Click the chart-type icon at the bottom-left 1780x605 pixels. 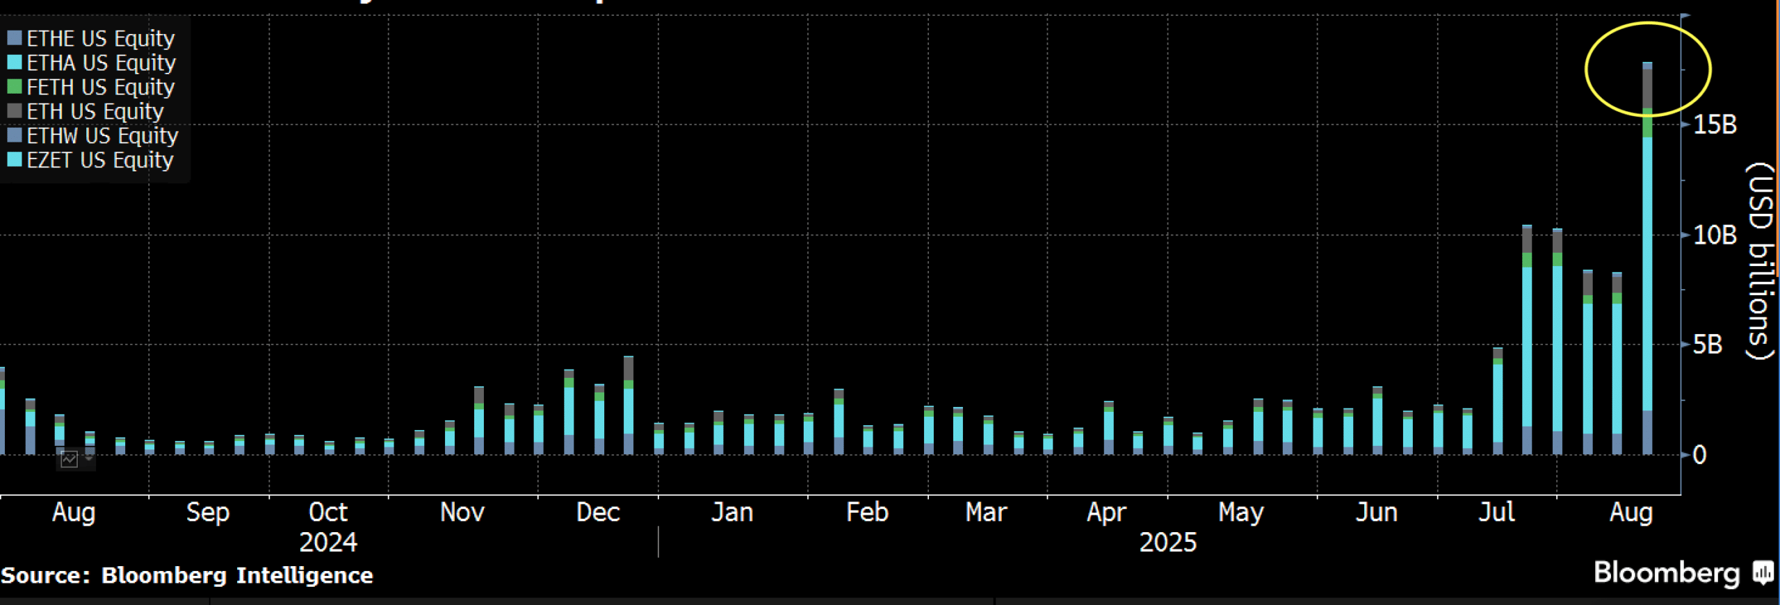point(69,459)
